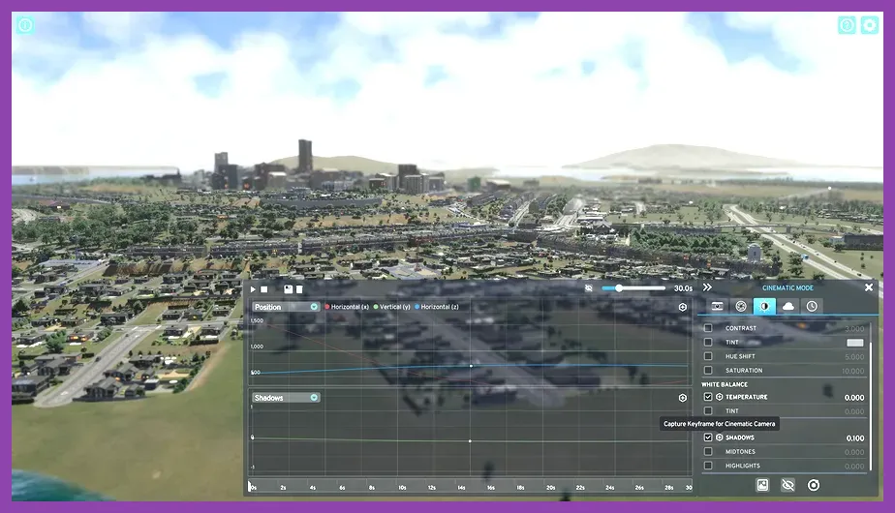Uncheck the Shadows checkbox
This screenshot has width=895, height=513.
pos(708,438)
